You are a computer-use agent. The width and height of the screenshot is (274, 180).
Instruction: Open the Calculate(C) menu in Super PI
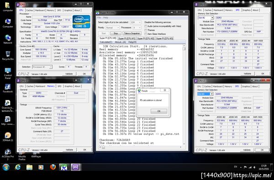(106, 42)
